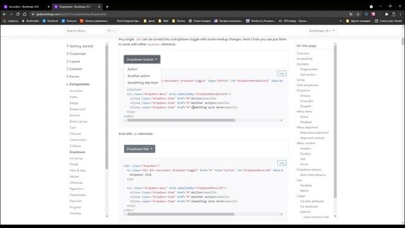
Task: Open Alerts in the sidebar
Action: click(73, 97)
